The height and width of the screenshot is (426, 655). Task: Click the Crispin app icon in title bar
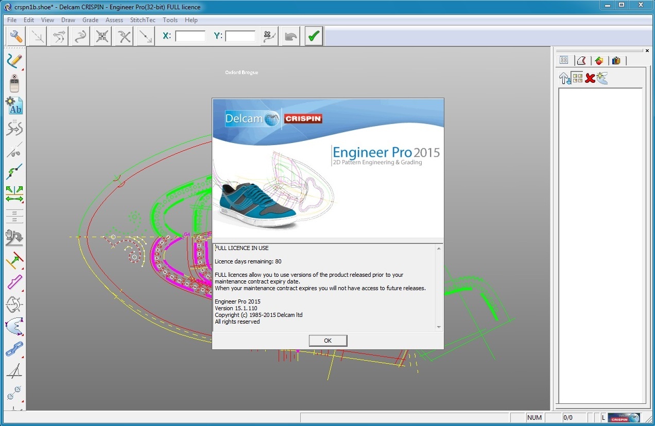pyautogui.click(x=7, y=7)
